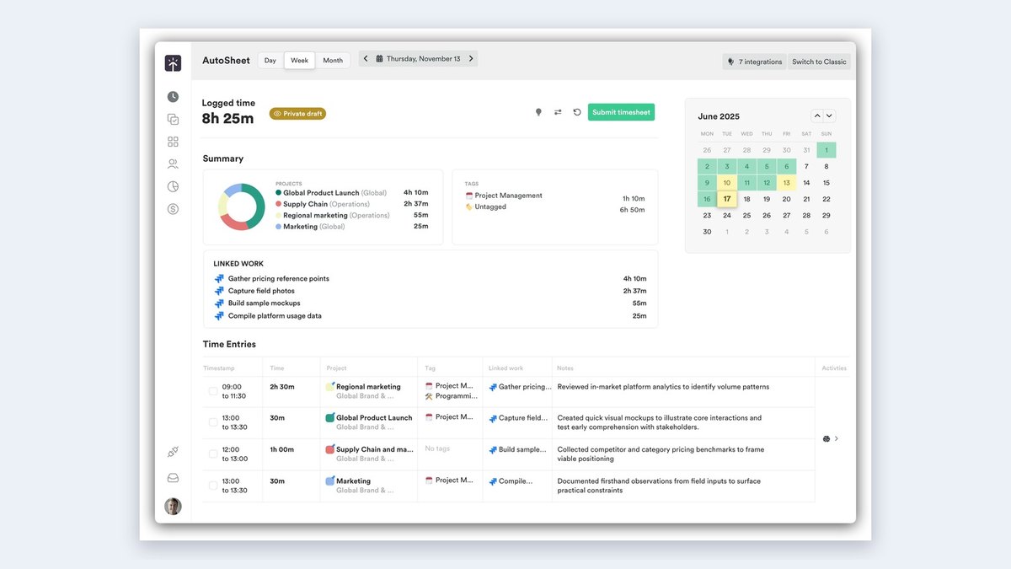This screenshot has width=1011, height=569.
Task: Click the swap arrows icon near Submit timesheet
Action: tap(558, 112)
